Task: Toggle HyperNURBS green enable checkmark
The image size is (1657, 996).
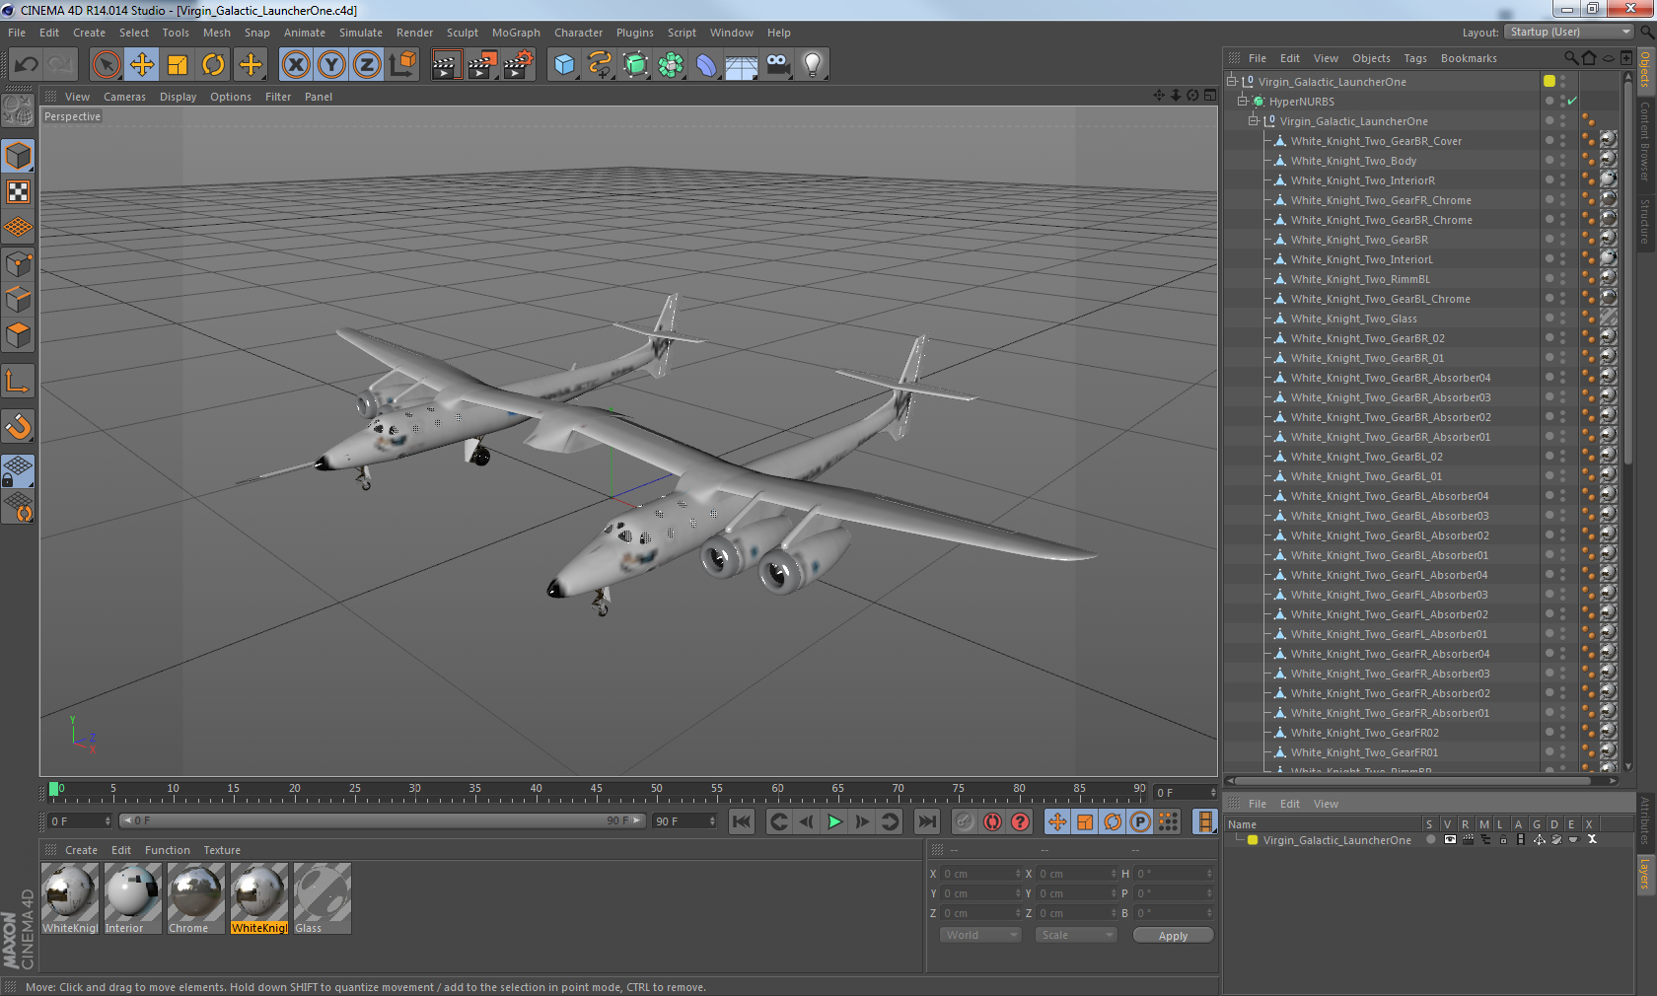Action: point(1572,102)
